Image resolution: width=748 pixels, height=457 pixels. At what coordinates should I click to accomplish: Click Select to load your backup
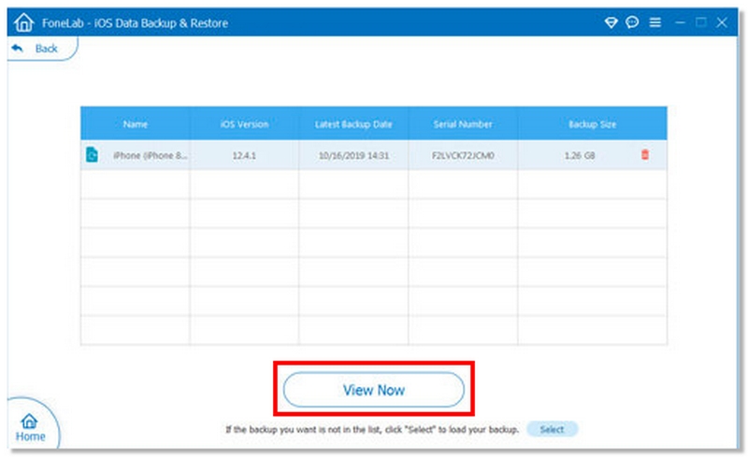(552, 429)
